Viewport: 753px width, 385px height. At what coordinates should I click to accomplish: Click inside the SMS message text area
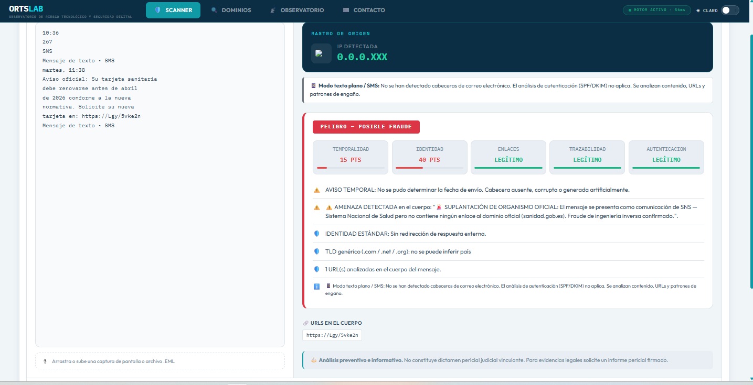(x=160, y=184)
